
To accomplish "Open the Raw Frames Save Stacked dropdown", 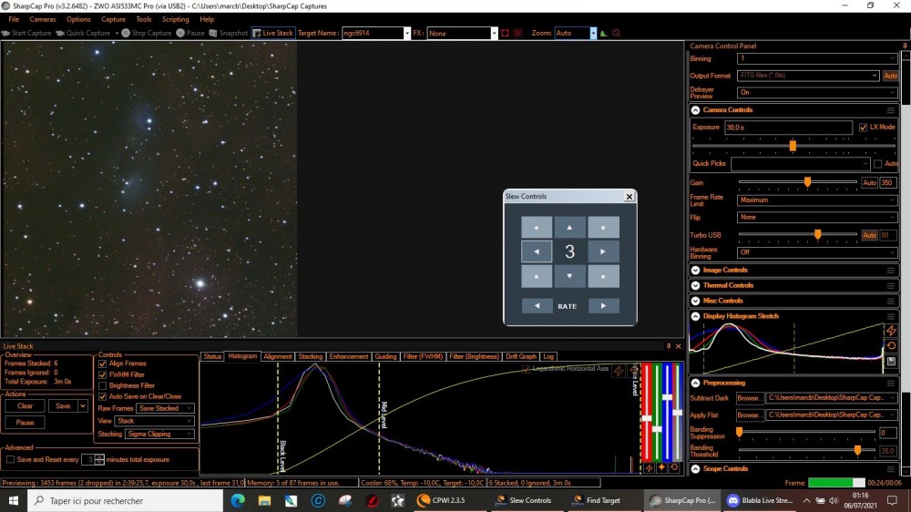I will 165,408.
